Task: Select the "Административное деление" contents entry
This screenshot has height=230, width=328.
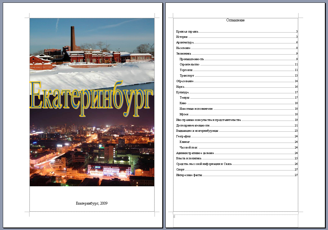Action: coord(237,153)
